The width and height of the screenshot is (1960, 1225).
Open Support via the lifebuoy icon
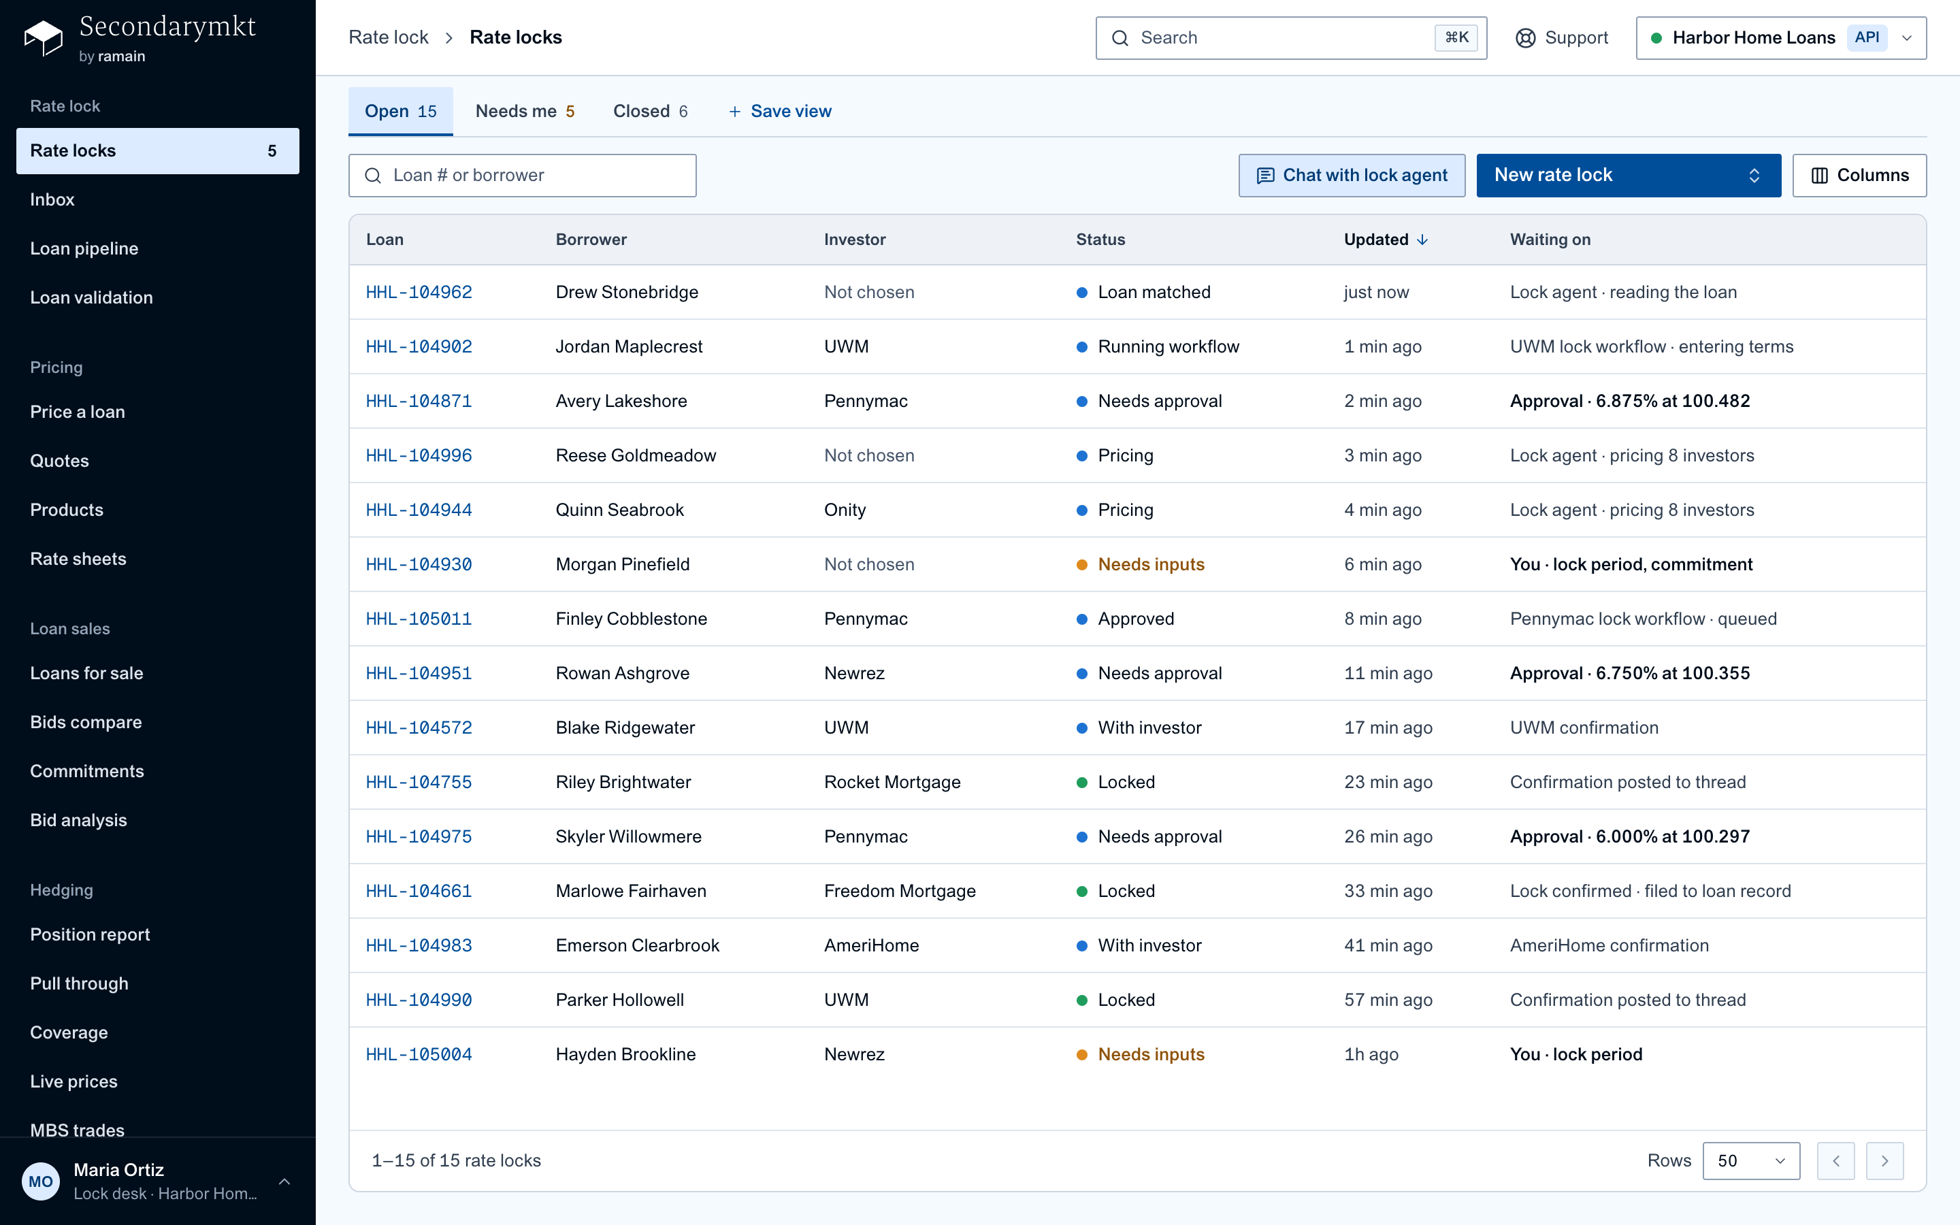(x=1525, y=38)
